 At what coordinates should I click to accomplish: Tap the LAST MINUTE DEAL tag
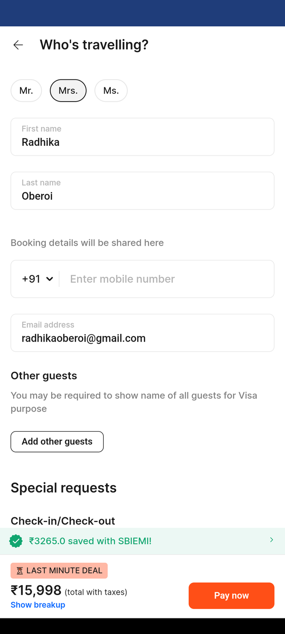click(59, 571)
